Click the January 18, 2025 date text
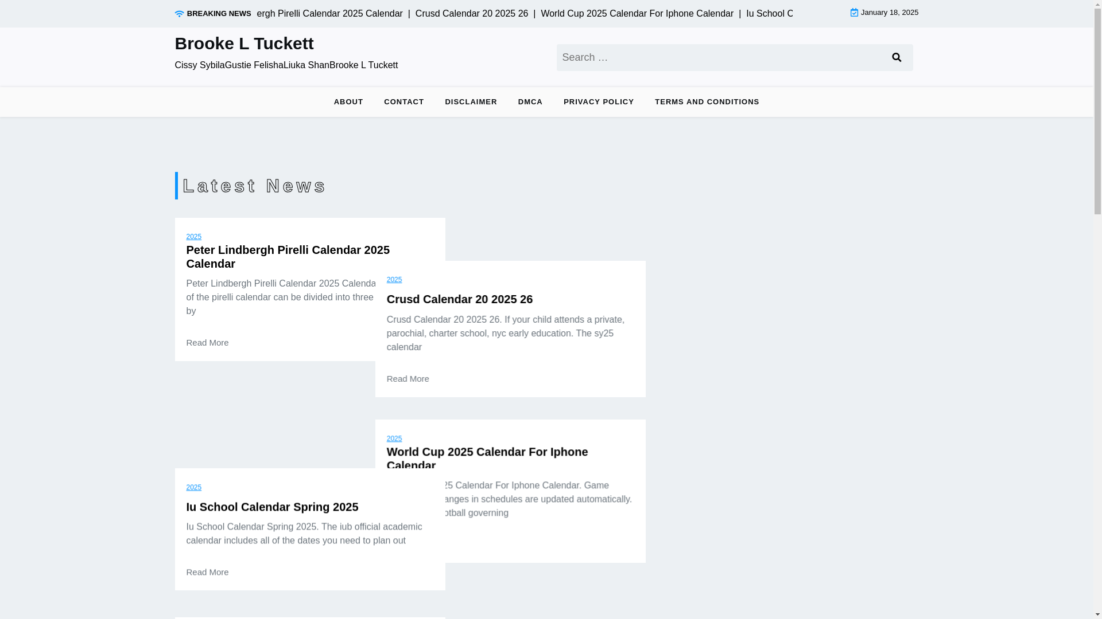 (x=890, y=13)
